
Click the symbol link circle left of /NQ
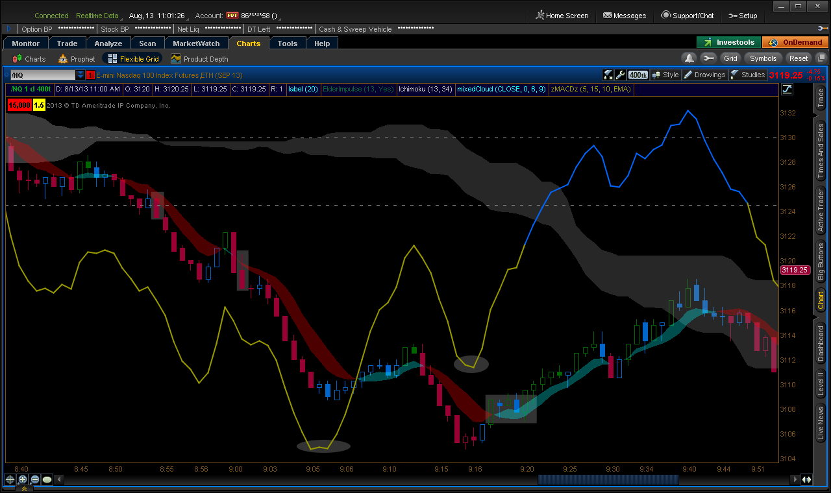pyautogui.click(x=8, y=75)
